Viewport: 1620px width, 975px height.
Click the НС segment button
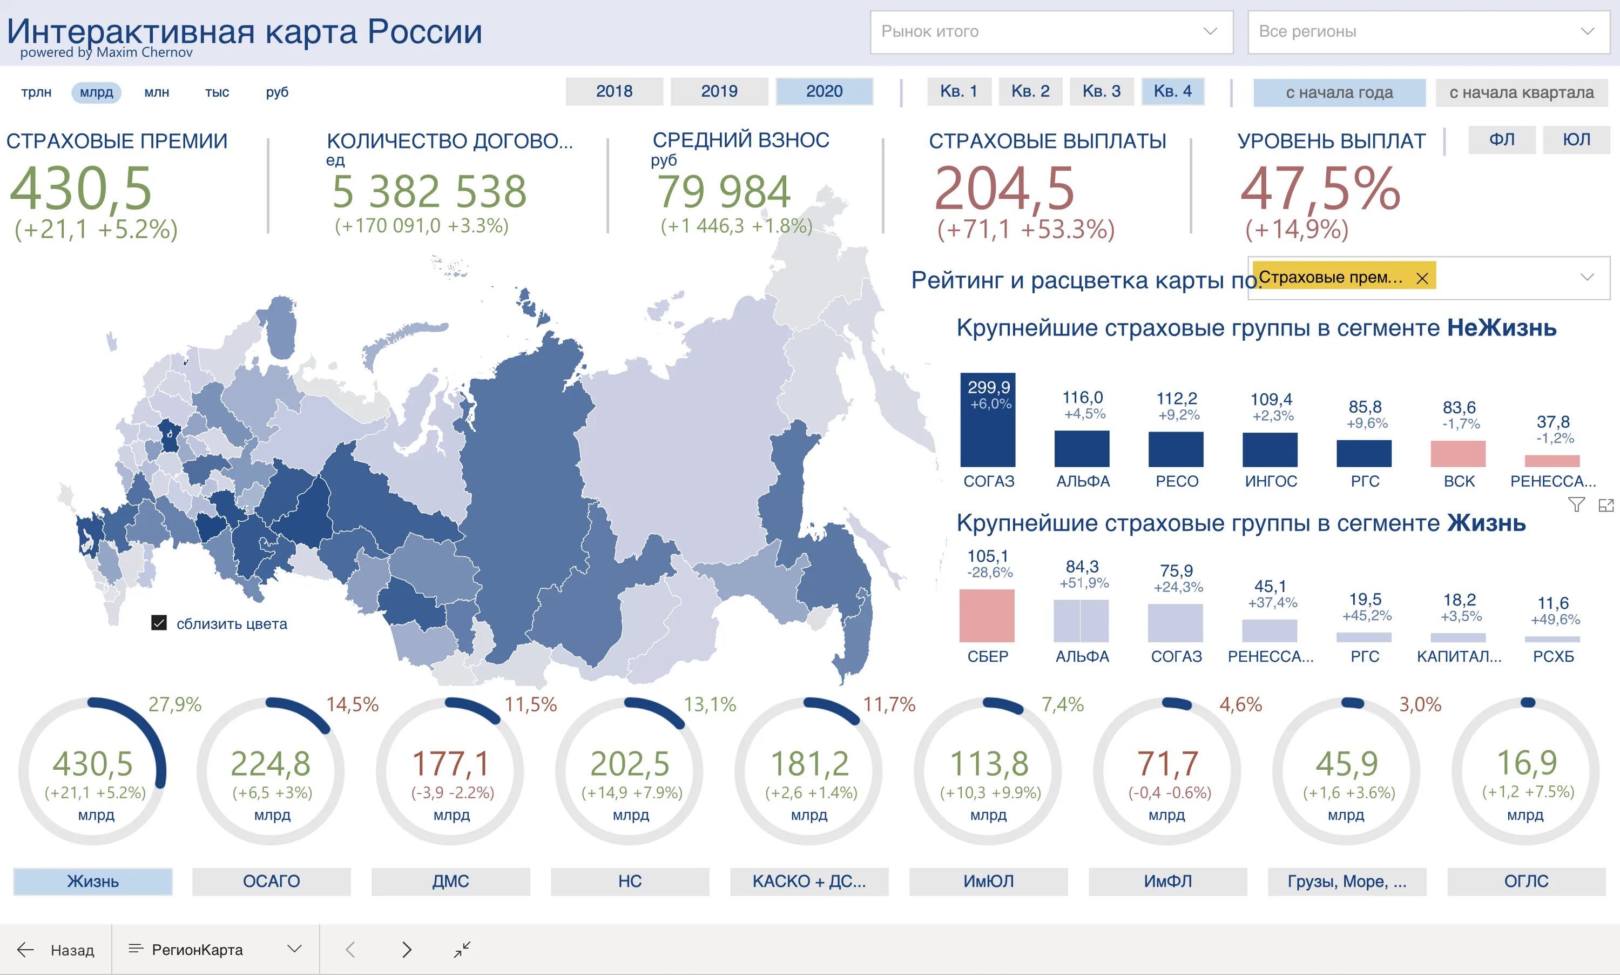coord(630,882)
